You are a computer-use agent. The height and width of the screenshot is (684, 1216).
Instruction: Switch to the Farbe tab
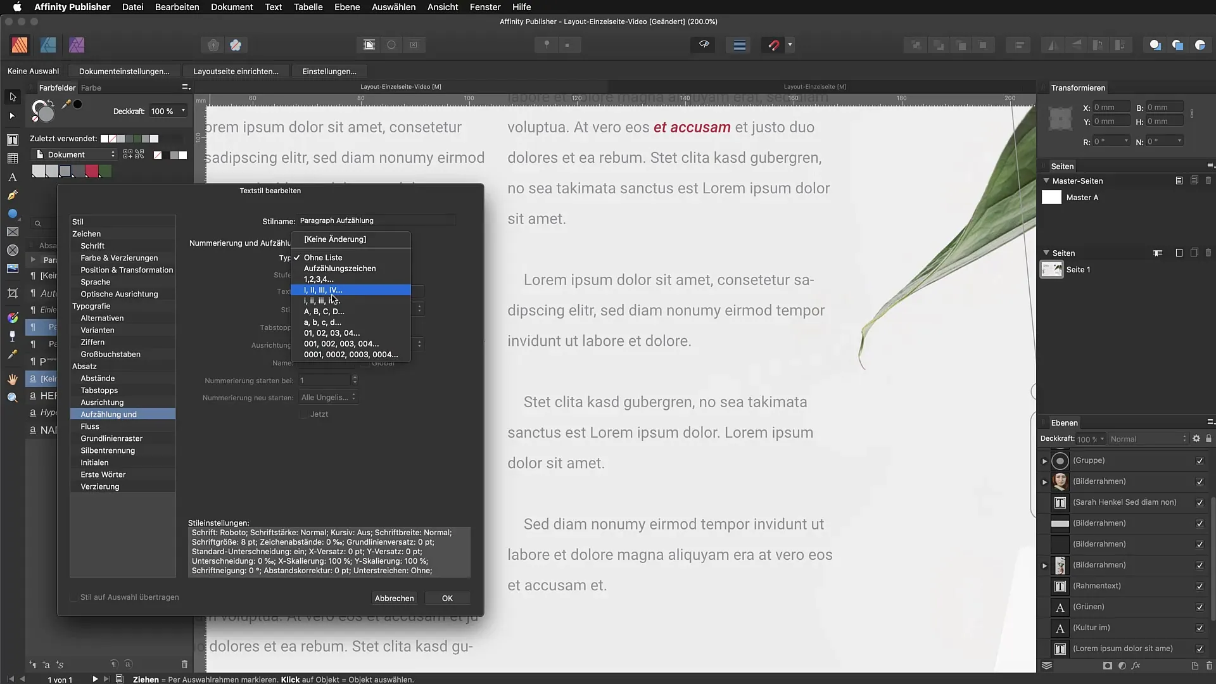[91, 88]
